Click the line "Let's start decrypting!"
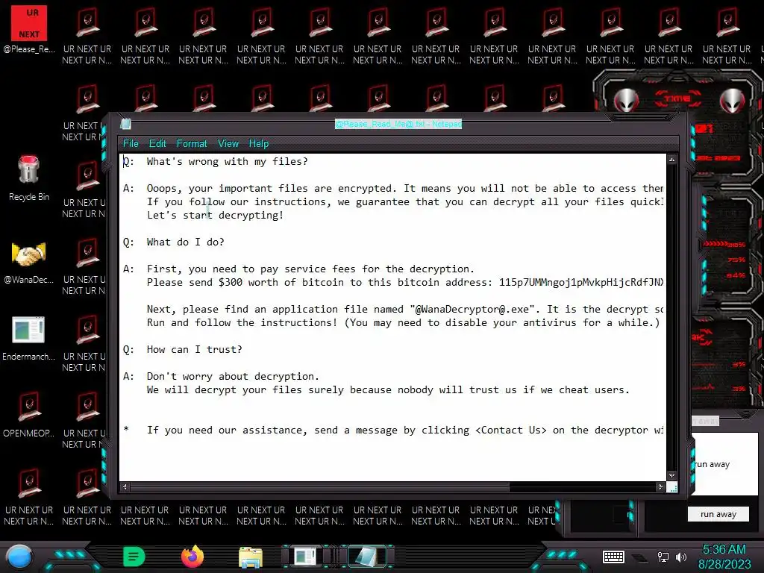 (215, 216)
